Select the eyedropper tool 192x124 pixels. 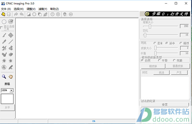pos(4,42)
